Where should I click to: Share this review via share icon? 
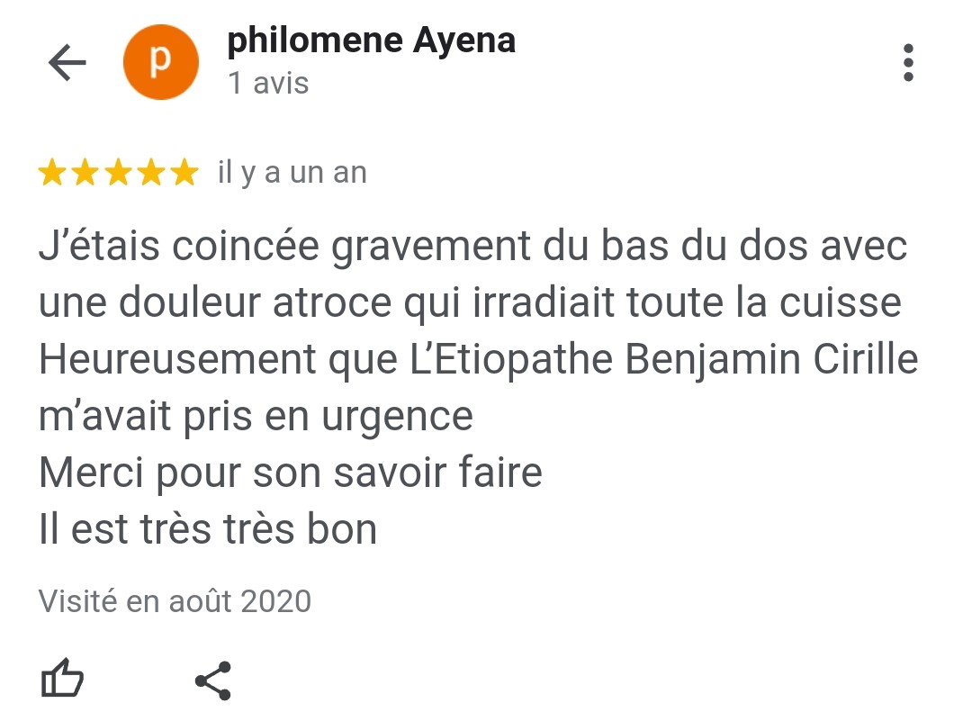213,680
